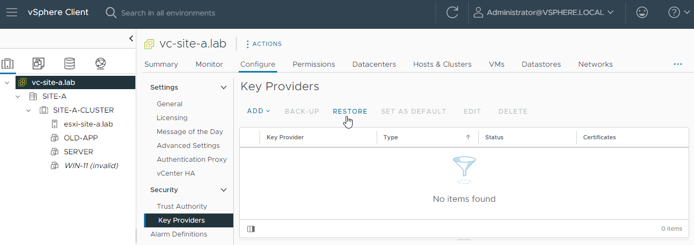Collapse the vc-site-a.lab tree node

[x=7, y=82]
